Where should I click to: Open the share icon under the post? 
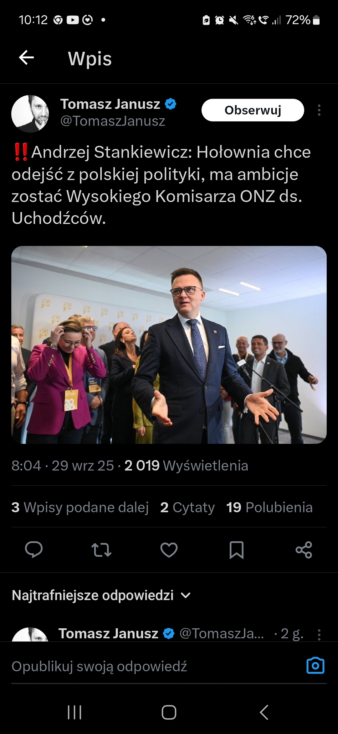point(304,550)
